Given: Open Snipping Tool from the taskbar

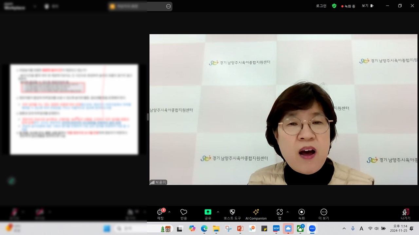Looking at the screenshot, I should tap(228, 229).
